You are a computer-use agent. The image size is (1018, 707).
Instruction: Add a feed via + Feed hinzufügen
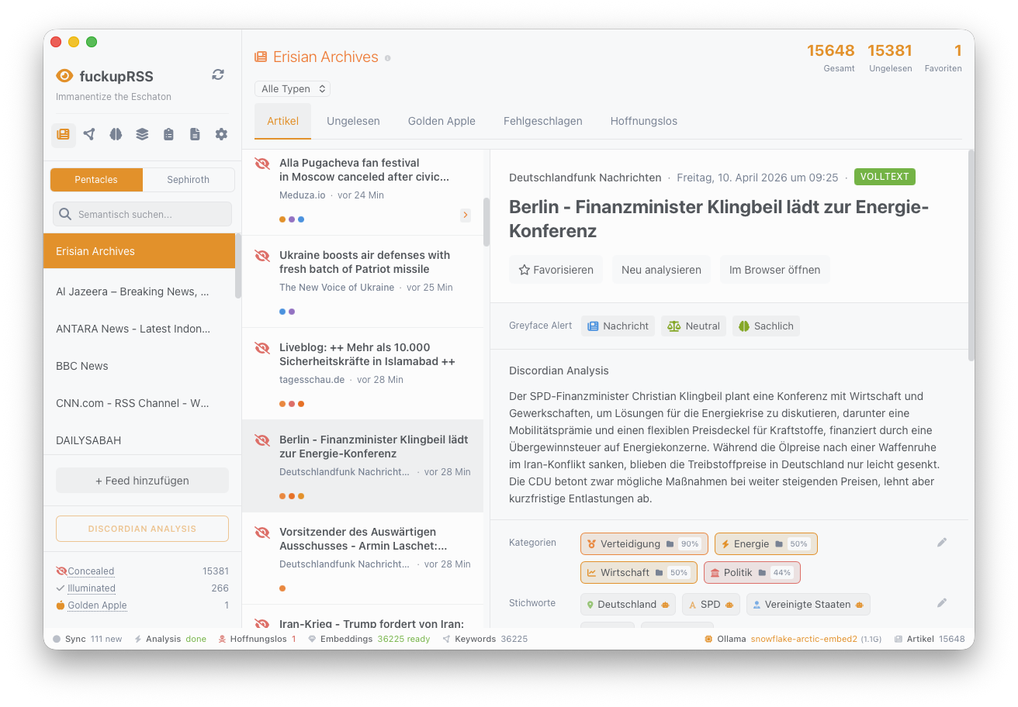point(142,480)
